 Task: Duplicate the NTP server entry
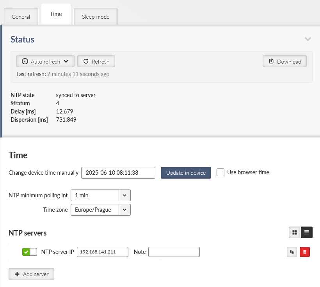[292, 252]
